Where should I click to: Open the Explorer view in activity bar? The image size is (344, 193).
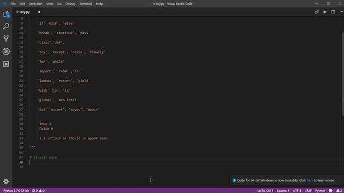6,14
